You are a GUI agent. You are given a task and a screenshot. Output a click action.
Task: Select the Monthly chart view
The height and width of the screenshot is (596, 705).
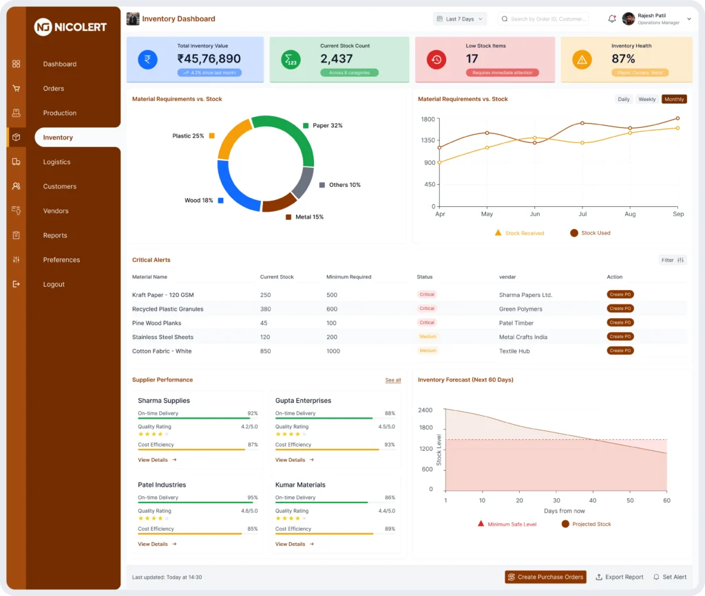click(674, 99)
